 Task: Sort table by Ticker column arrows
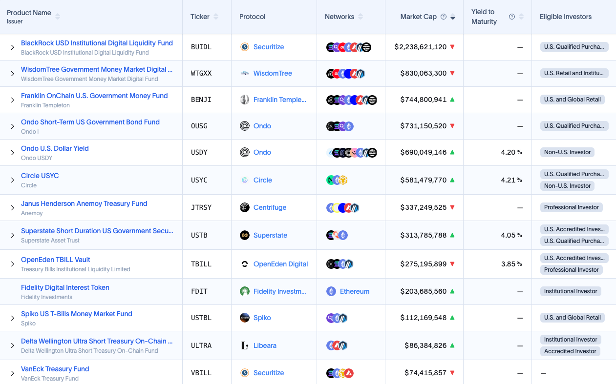pos(216,17)
